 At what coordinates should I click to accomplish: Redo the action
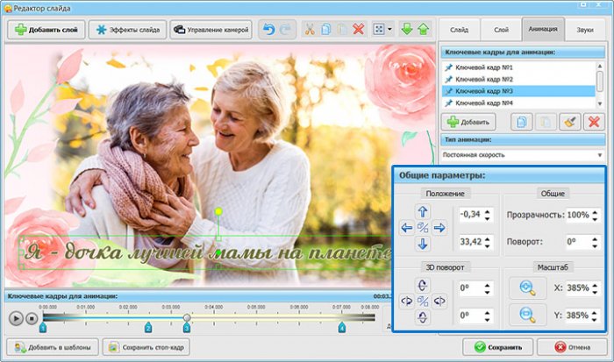(x=286, y=29)
